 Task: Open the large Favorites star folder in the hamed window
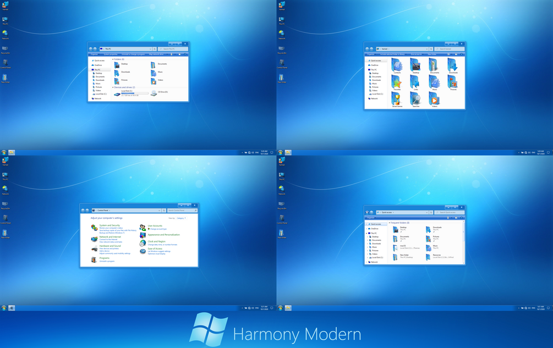pyautogui.click(x=396, y=82)
